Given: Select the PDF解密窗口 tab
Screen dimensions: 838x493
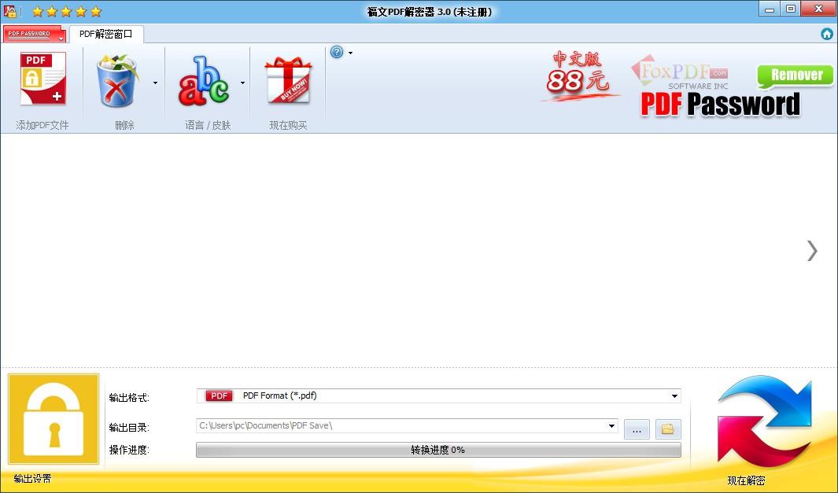Looking at the screenshot, I should point(105,34).
